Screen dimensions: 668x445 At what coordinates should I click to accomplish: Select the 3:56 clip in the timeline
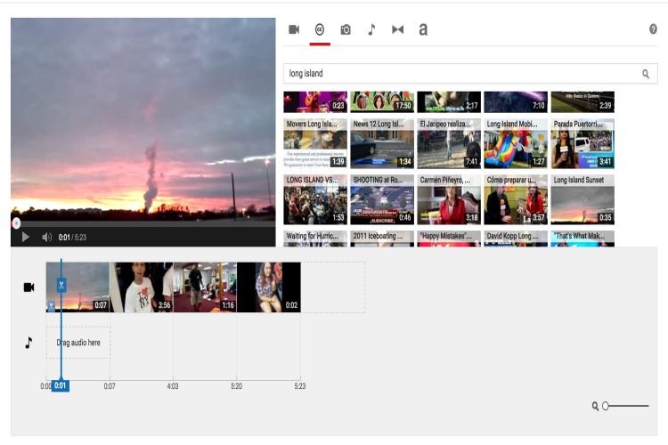pyautogui.click(x=142, y=287)
